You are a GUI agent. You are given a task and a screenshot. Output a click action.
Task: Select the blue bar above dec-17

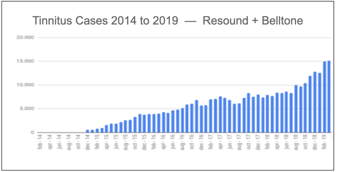pyautogui.click(x=258, y=113)
